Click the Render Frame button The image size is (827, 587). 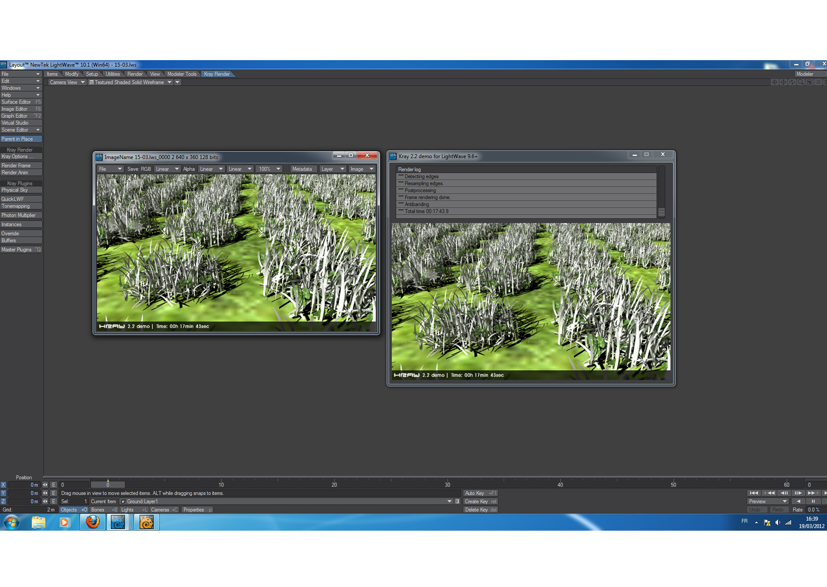click(x=21, y=166)
